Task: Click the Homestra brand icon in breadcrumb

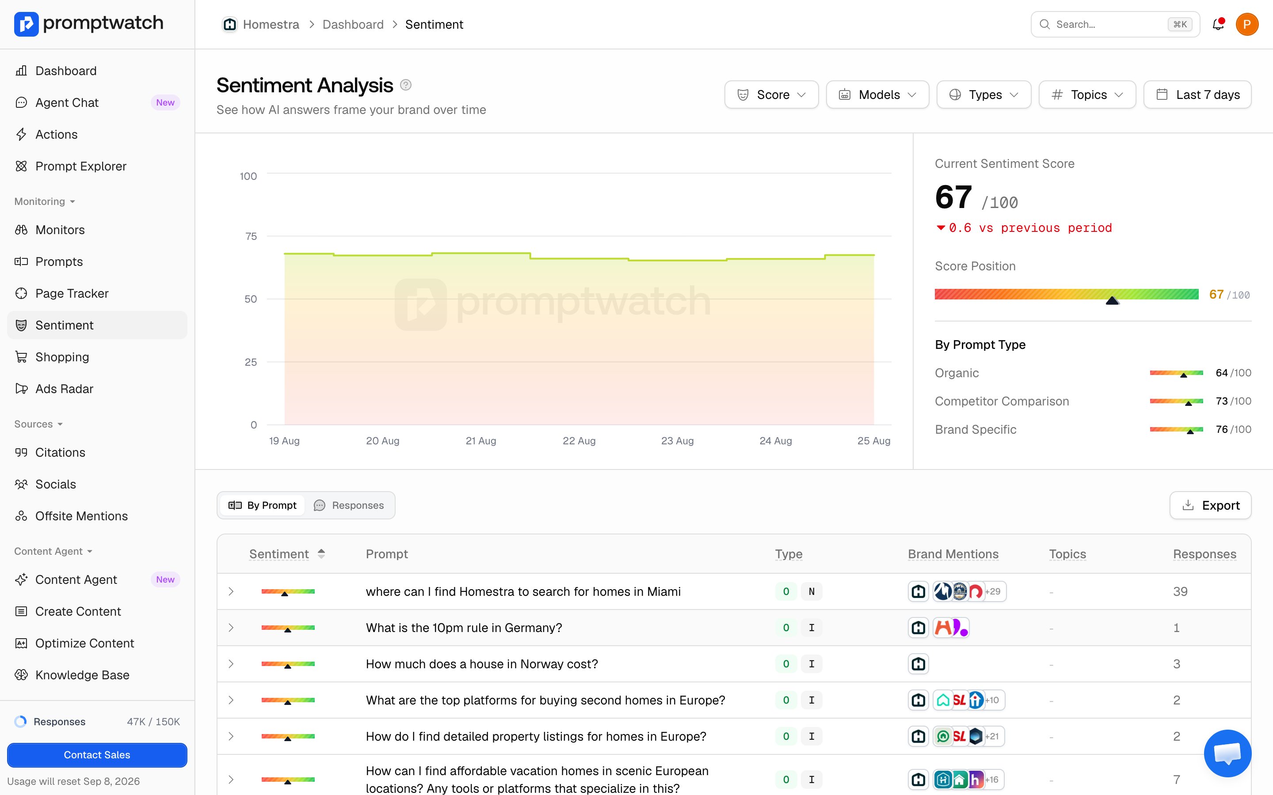Action: [x=230, y=24]
